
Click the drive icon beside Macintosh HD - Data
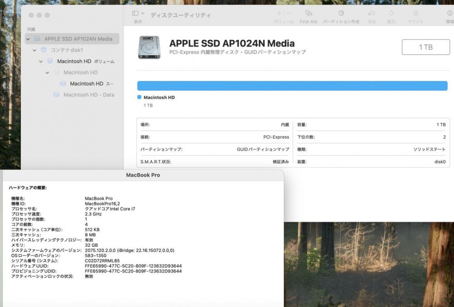(56, 95)
